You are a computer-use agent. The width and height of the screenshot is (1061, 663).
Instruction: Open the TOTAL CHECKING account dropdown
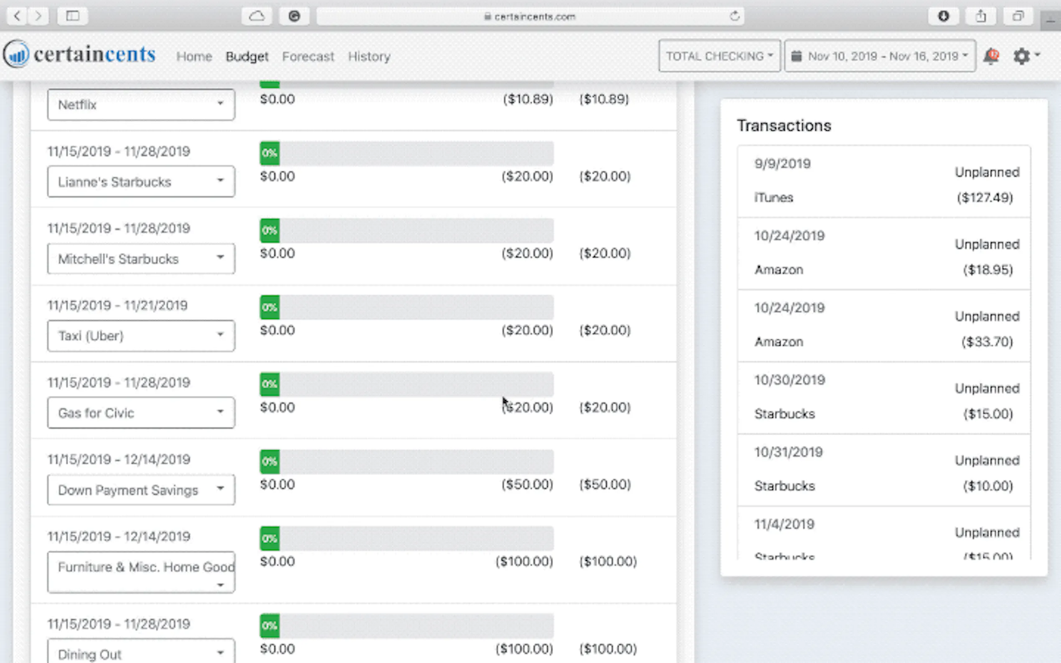click(719, 56)
